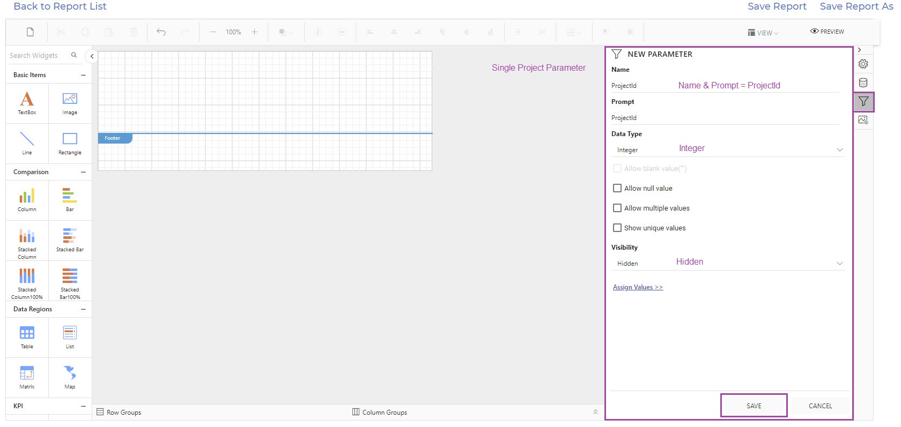Click the Delete trash icon in toolbar
The height and width of the screenshot is (427, 901).
[133, 32]
